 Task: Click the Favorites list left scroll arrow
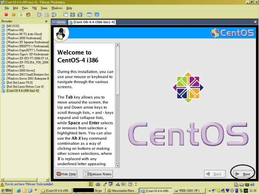(x=2, y=180)
